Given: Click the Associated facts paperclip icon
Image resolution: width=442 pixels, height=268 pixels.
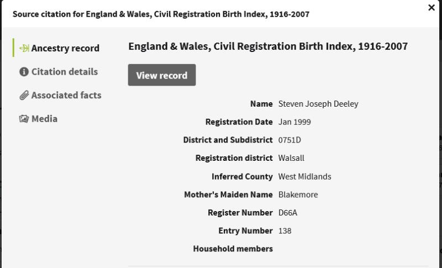Looking at the screenshot, I should [x=24, y=96].
